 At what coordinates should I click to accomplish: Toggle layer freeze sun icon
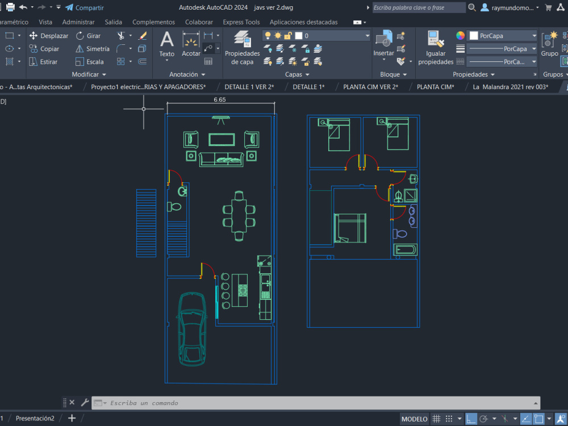click(x=278, y=35)
